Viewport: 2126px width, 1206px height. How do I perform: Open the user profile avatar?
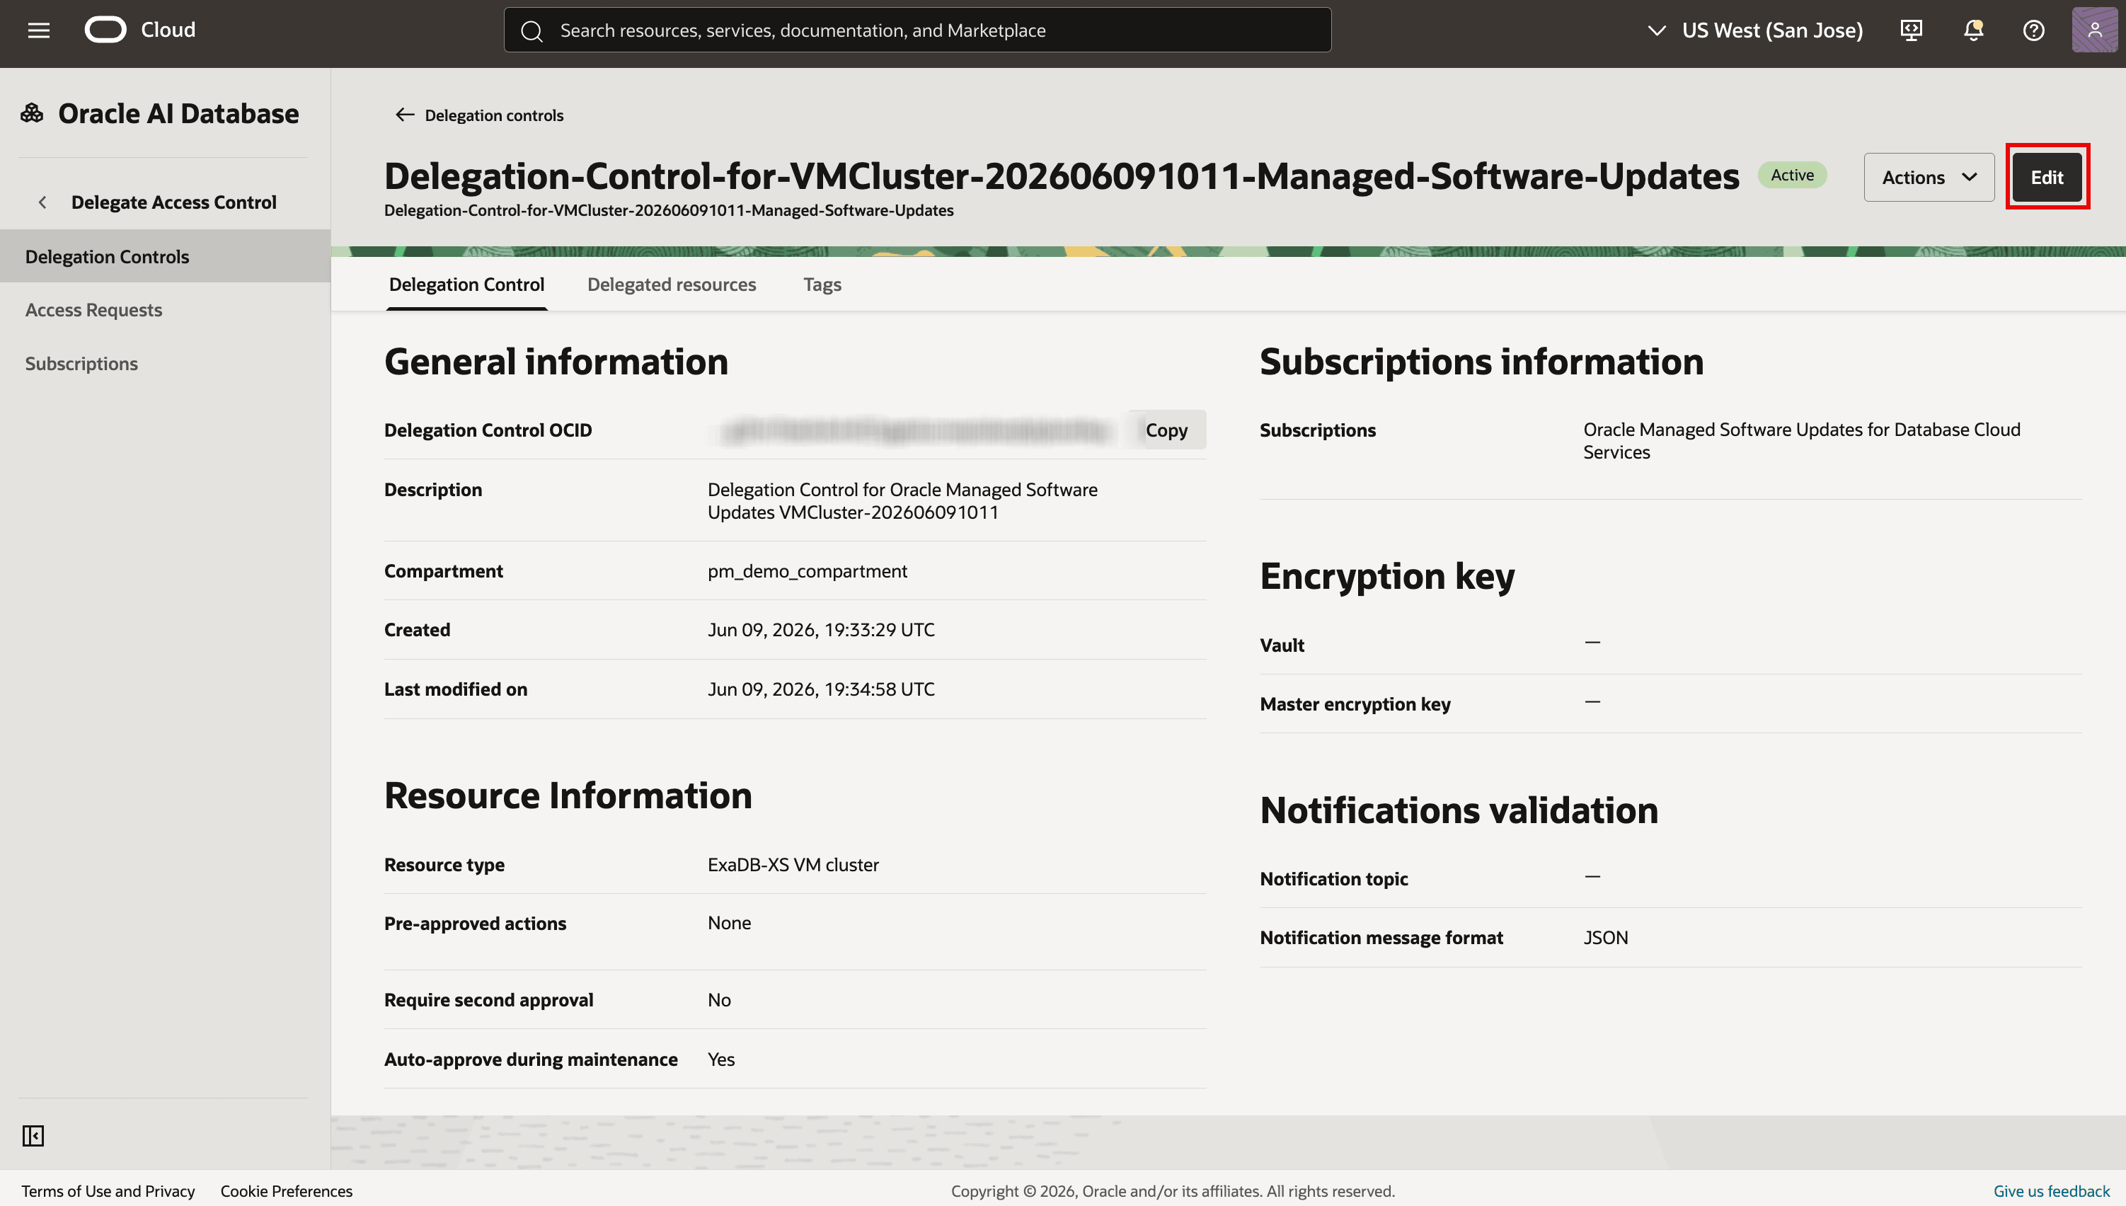click(2093, 30)
